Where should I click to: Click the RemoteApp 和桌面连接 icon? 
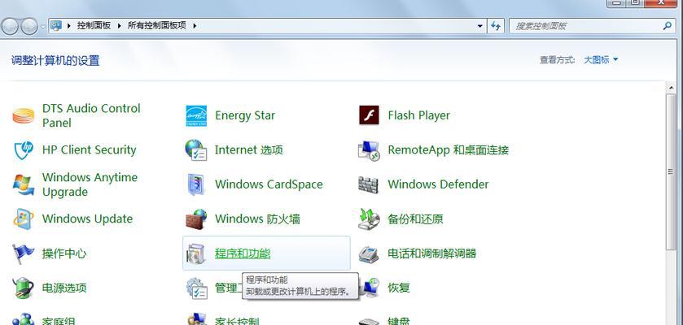point(369,150)
